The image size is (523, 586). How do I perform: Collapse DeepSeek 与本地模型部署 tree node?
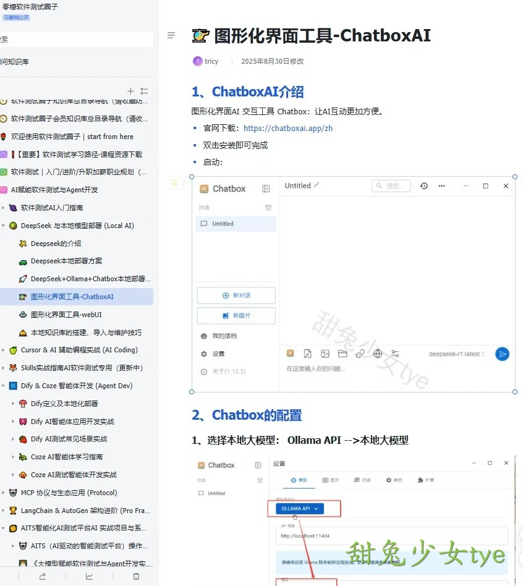pyautogui.click(x=3, y=226)
